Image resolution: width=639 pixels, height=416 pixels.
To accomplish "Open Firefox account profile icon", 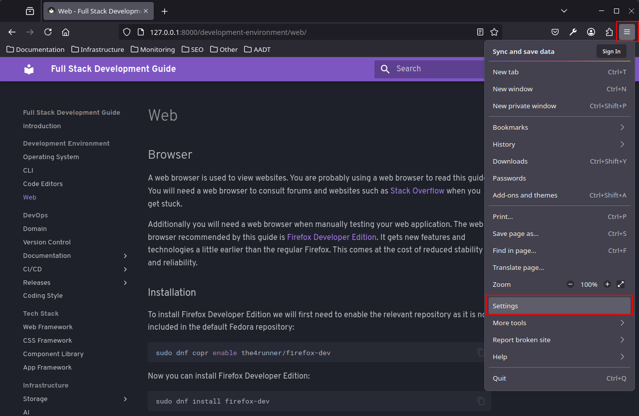I will pos(591,32).
